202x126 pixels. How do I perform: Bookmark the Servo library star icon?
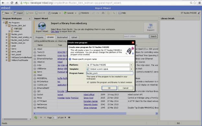coord(35,72)
